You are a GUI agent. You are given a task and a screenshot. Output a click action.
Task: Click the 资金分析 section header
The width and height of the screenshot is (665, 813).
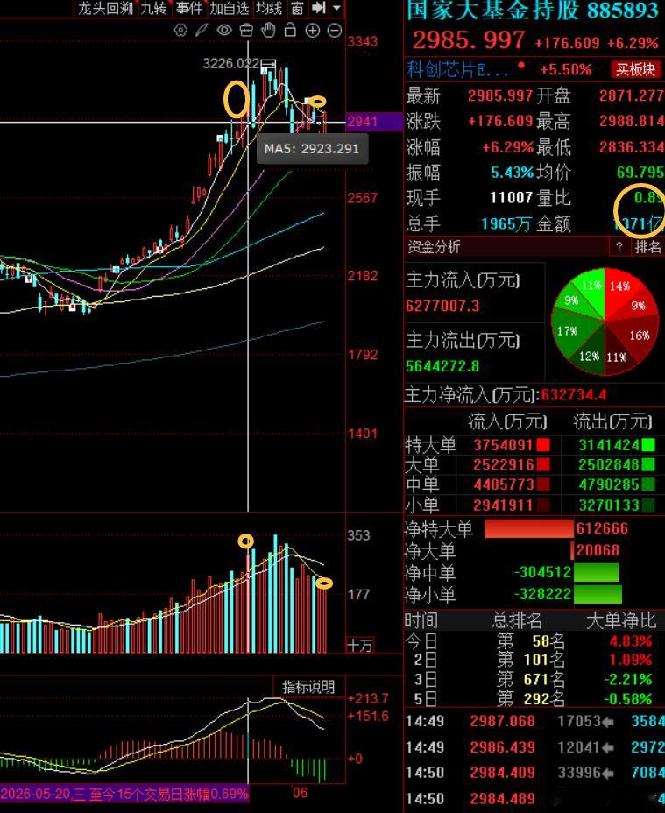coord(434,247)
